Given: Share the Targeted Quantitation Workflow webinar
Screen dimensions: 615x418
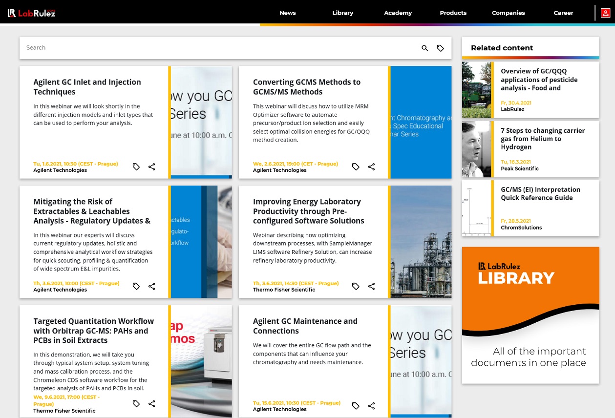Looking at the screenshot, I should (152, 404).
